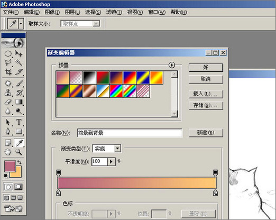Select the Blur (water drop) tool

pos(8,111)
